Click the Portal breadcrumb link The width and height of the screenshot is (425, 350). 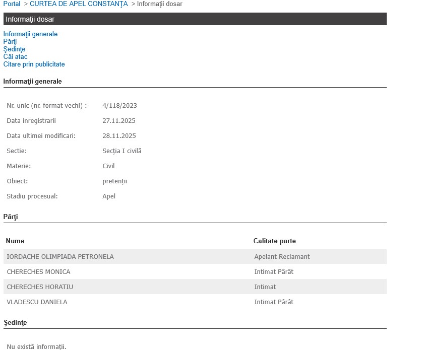12,4
